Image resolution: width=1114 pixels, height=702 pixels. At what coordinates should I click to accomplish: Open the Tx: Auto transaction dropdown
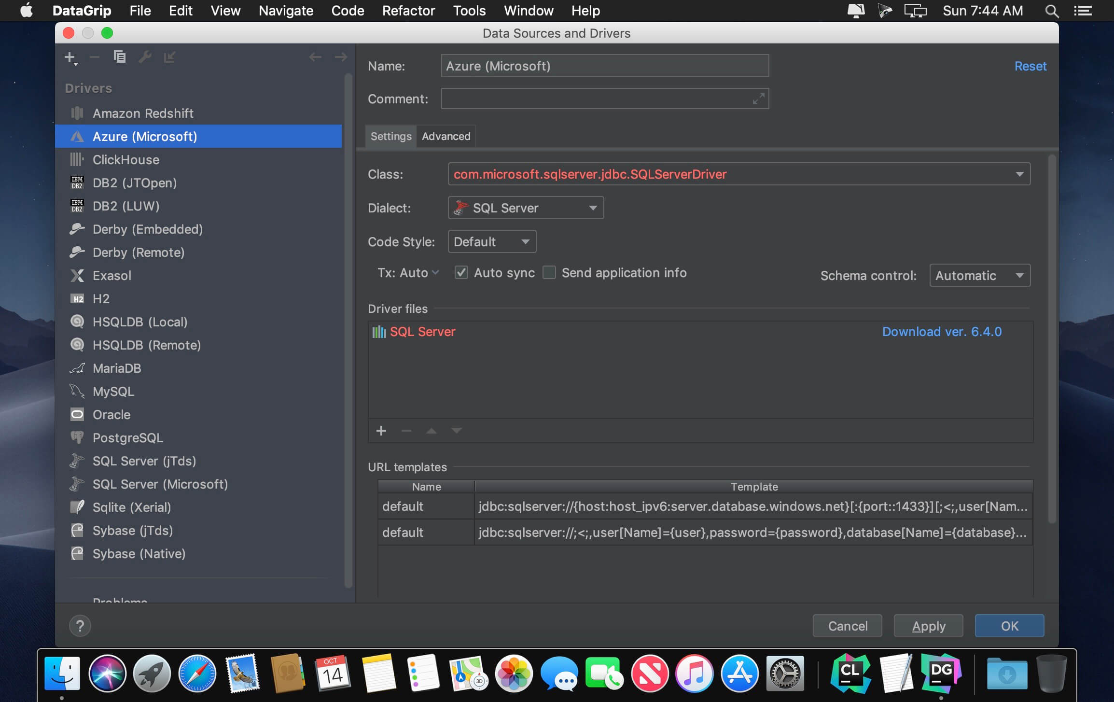[408, 273]
